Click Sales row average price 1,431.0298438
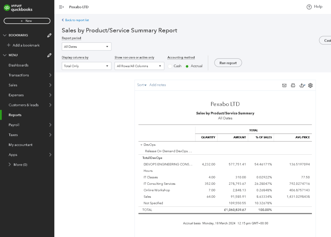Image resolution: width=331 pixels, height=237 pixels. pyautogui.click(x=298, y=196)
